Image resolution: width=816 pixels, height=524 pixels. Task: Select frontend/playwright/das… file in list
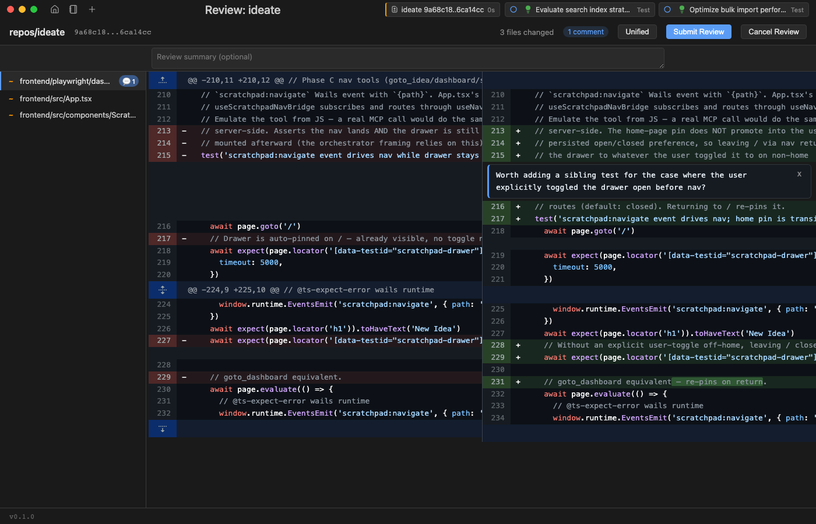tap(73, 82)
